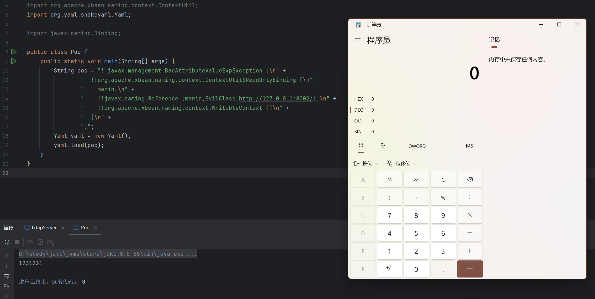The height and width of the screenshot is (299, 595).
Task: Click the rerun Poc icon
Action: pyautogui.click(x=7, y=242)
